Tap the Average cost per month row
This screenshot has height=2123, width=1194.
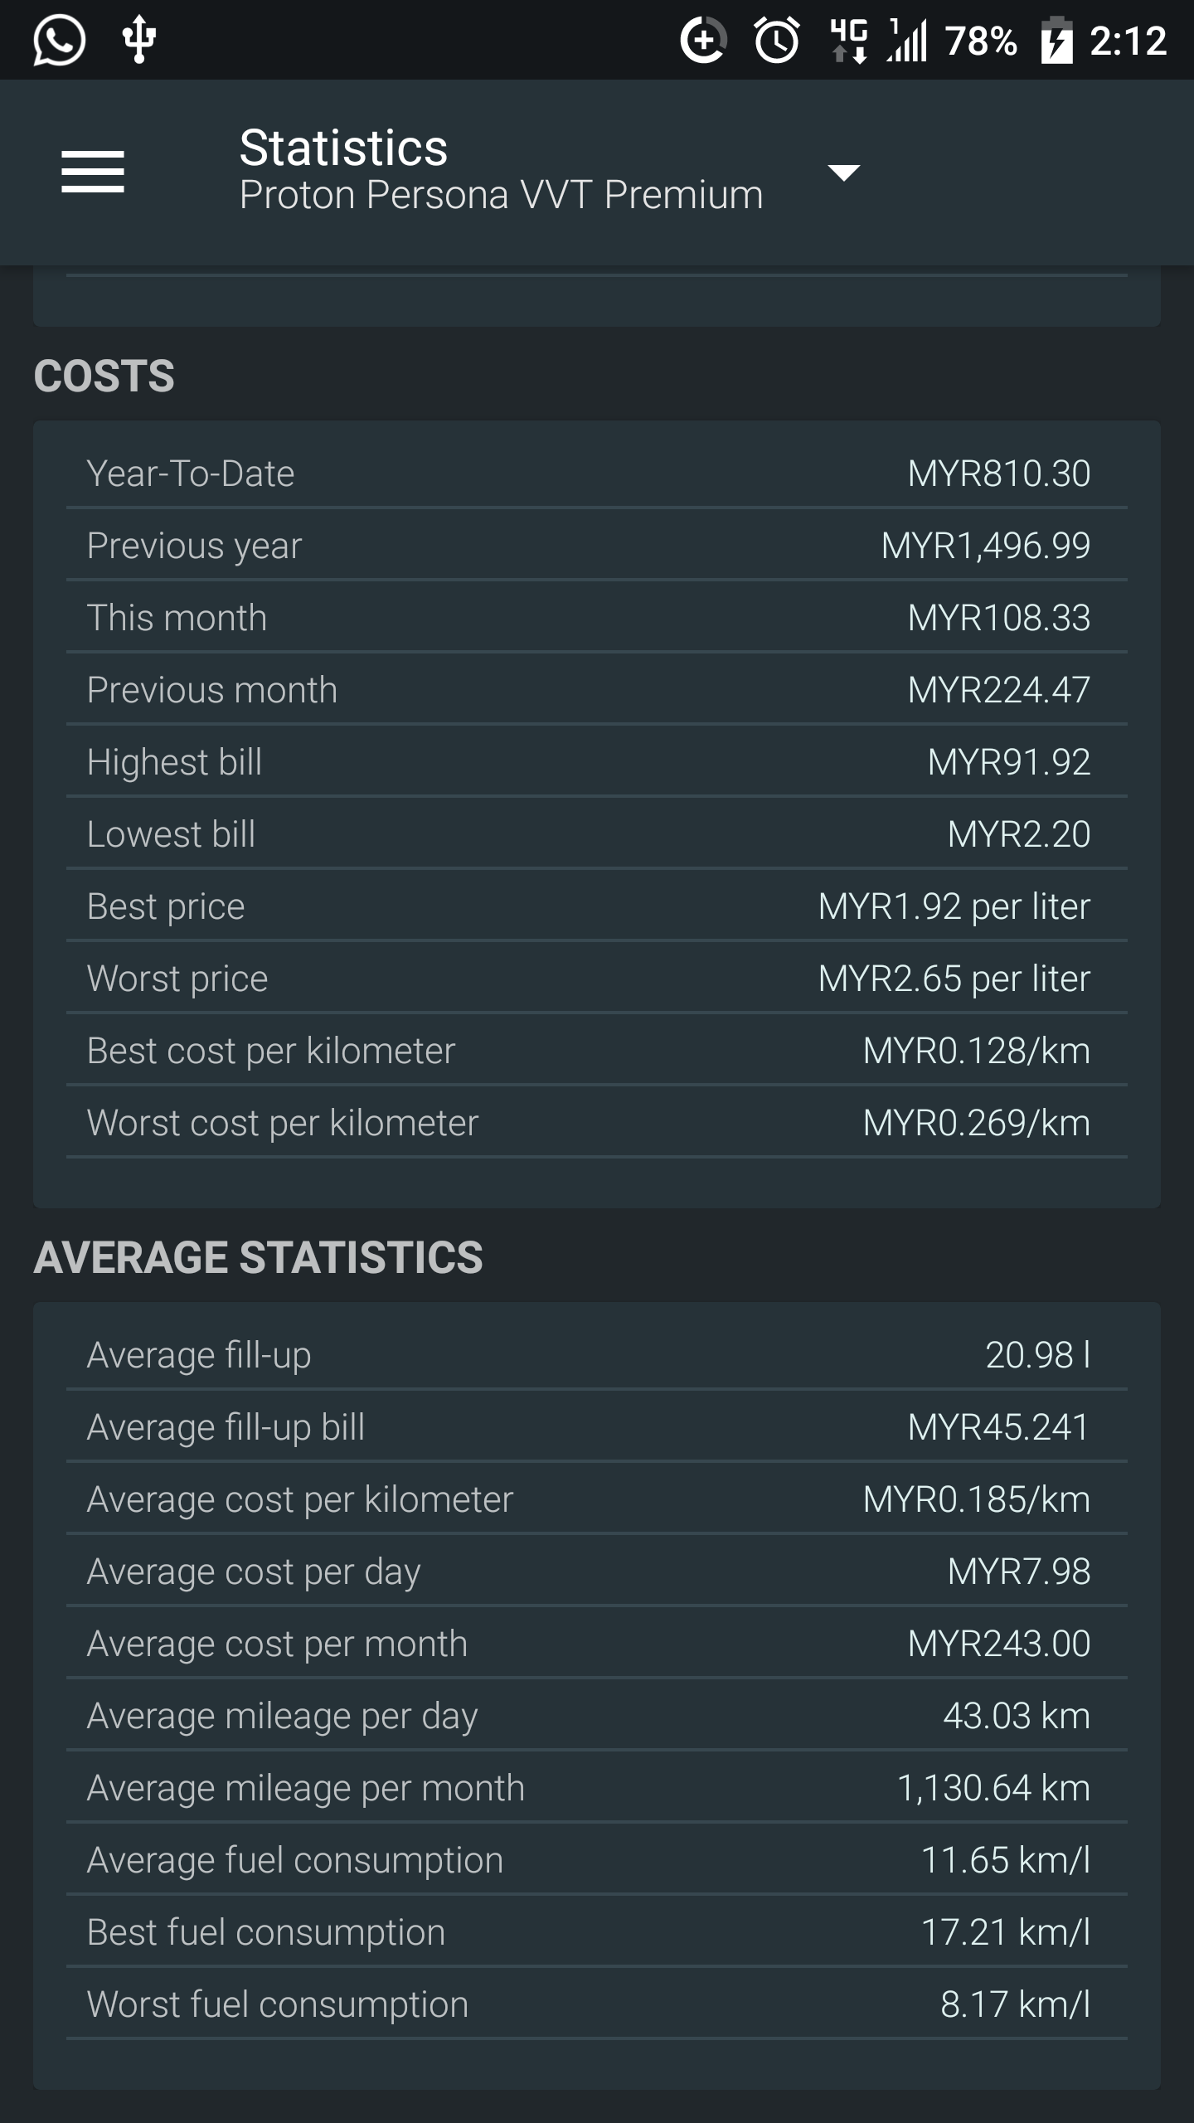(x=597, y=1643)
